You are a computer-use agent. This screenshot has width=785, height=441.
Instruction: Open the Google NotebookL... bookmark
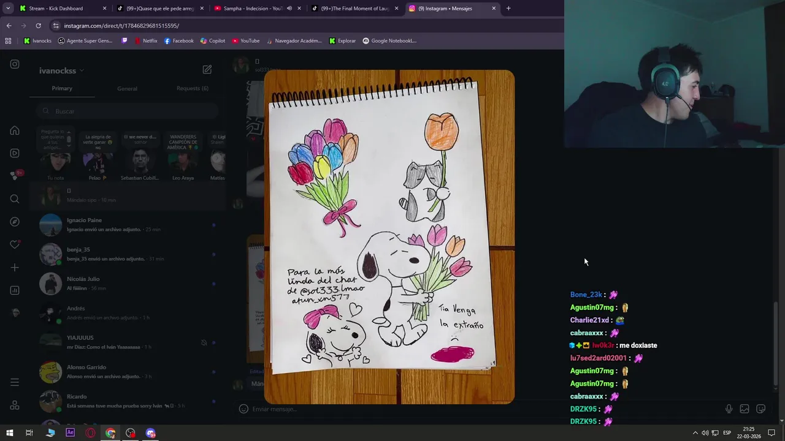[389, 41]
